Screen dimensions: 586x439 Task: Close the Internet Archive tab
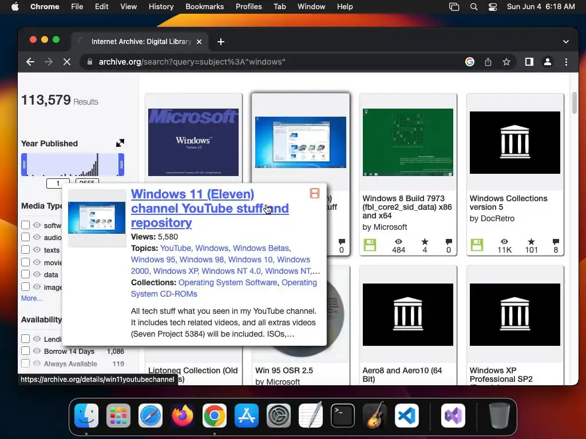pyautogui.click(x=199, y=42)
